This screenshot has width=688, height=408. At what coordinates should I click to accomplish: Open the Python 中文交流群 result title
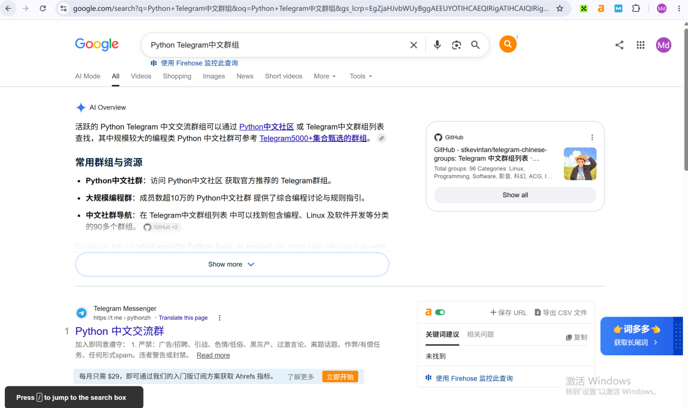pyautogui.click(x=120, y=331)
